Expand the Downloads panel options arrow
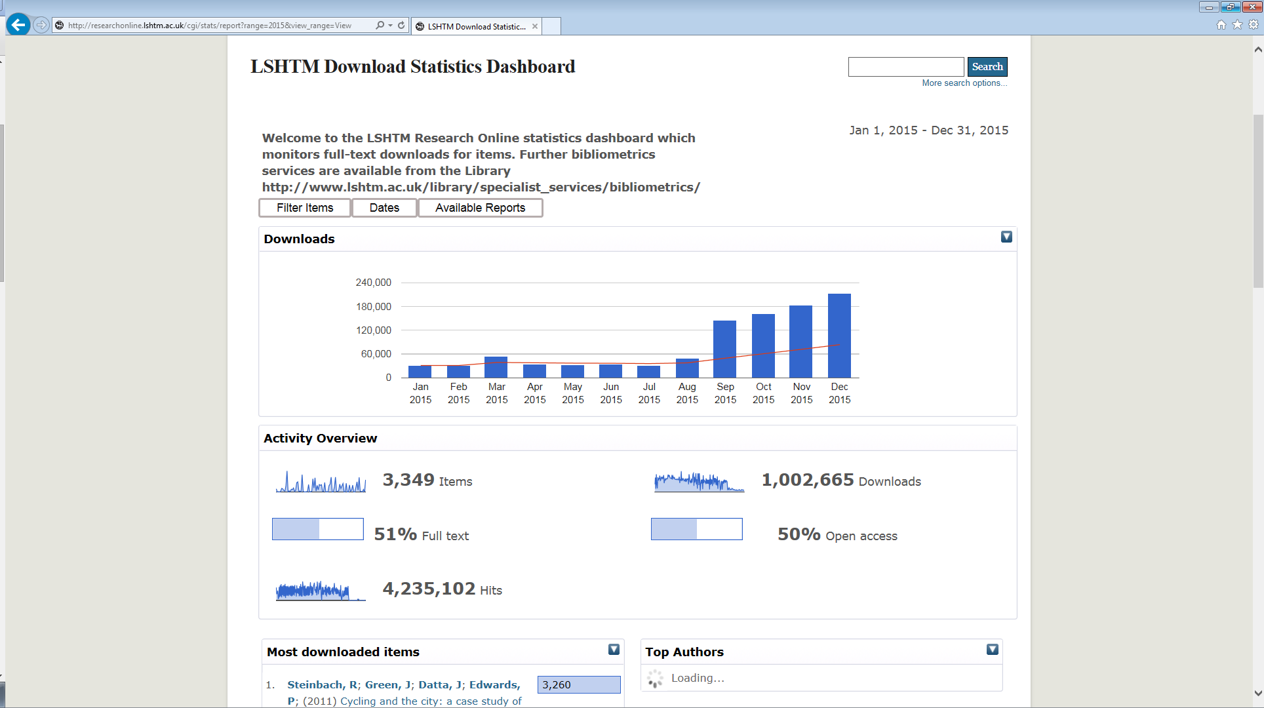Image resolution: width=1264 pixels, height=708 pixels. 1006,237
